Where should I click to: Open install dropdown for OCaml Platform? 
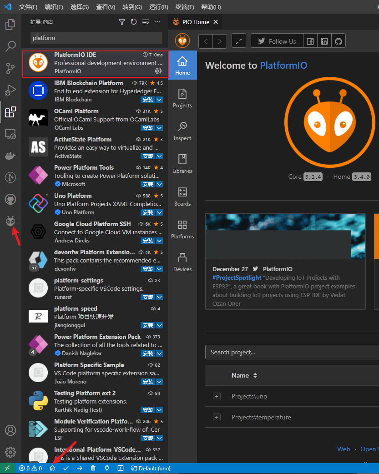[x=159, y=128]
